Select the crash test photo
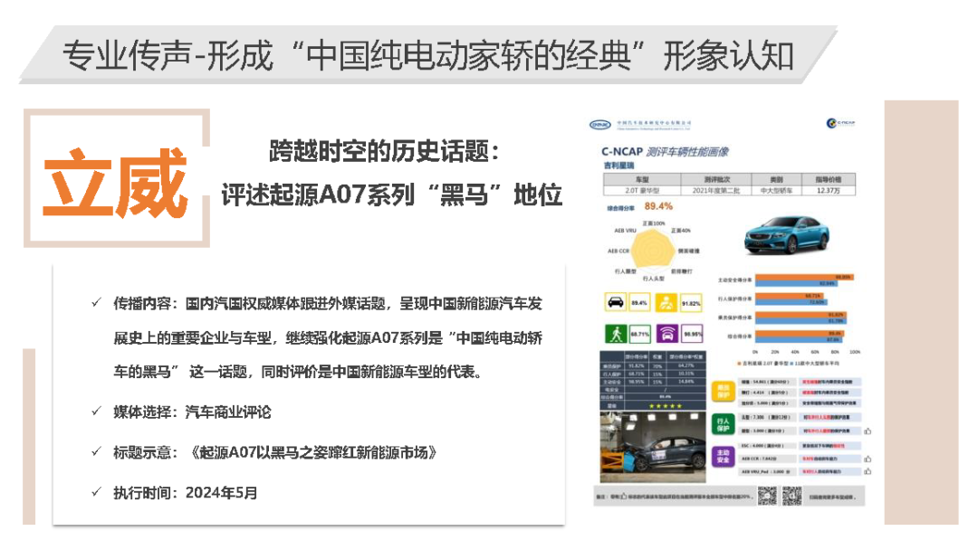This screenshot has width=978, height=550. point(653,447)
